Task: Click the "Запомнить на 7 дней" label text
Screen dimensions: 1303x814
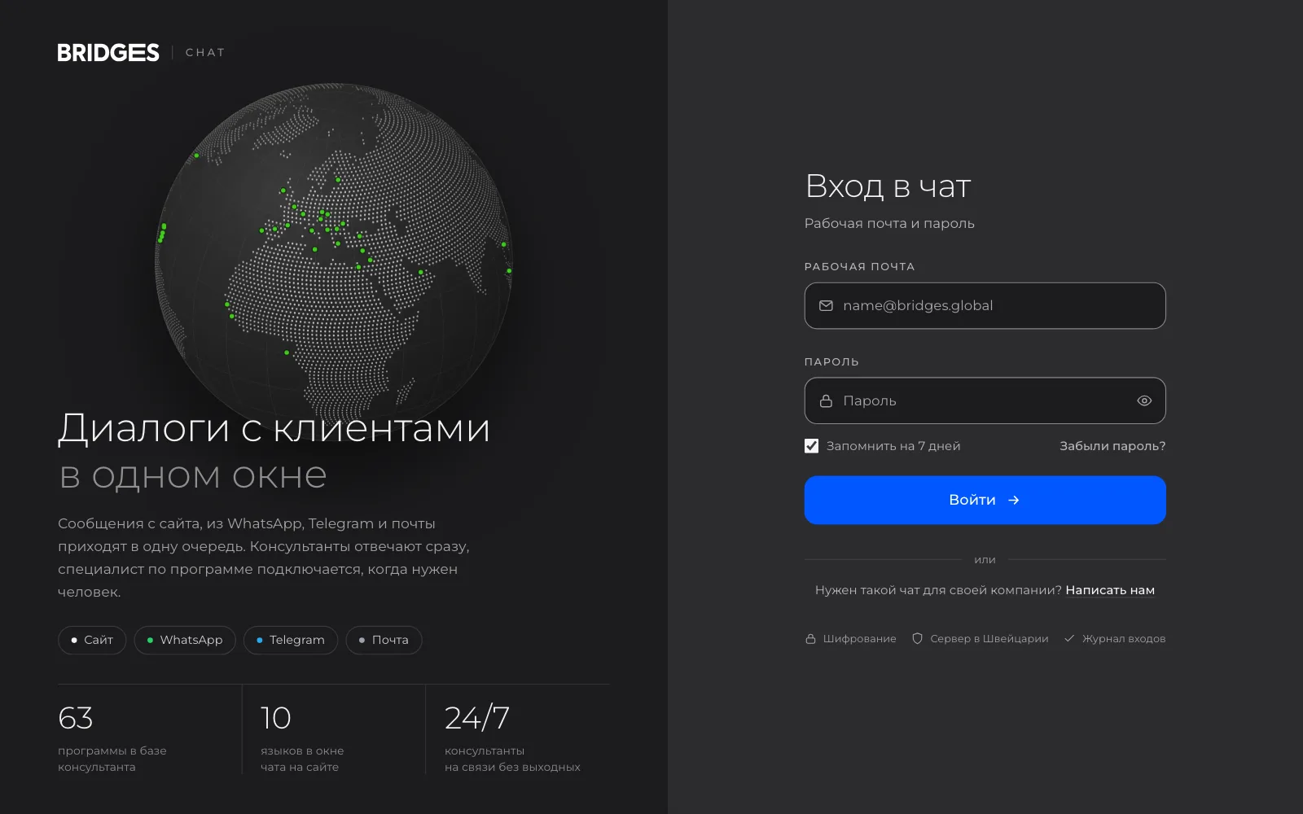Action: [x=893, y=446]
